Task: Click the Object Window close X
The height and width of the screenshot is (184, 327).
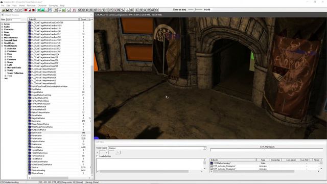Action: click(91, 15)
